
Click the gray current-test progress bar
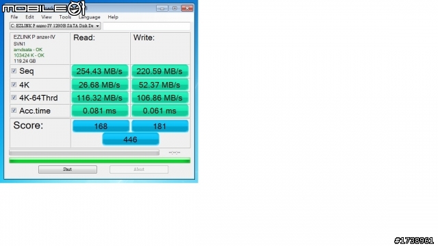[x=84, y=152]
